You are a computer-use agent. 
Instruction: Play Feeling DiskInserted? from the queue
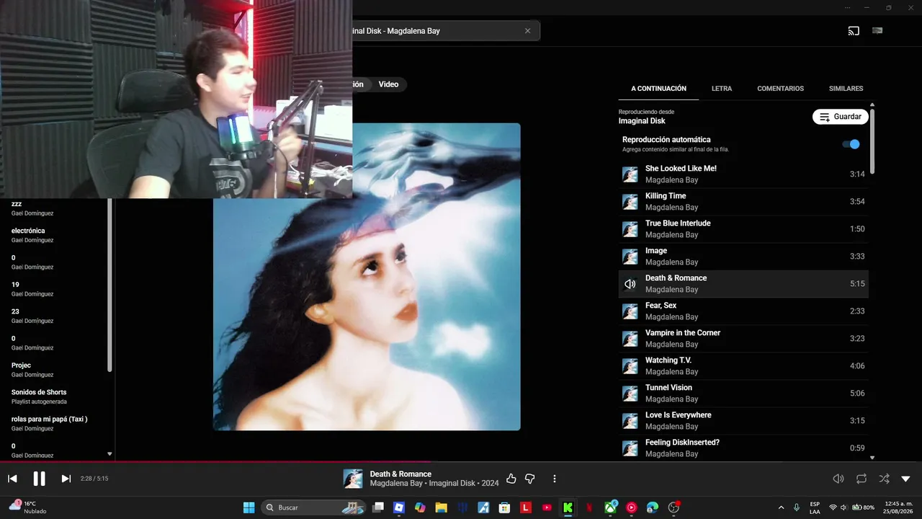[743, 448]
